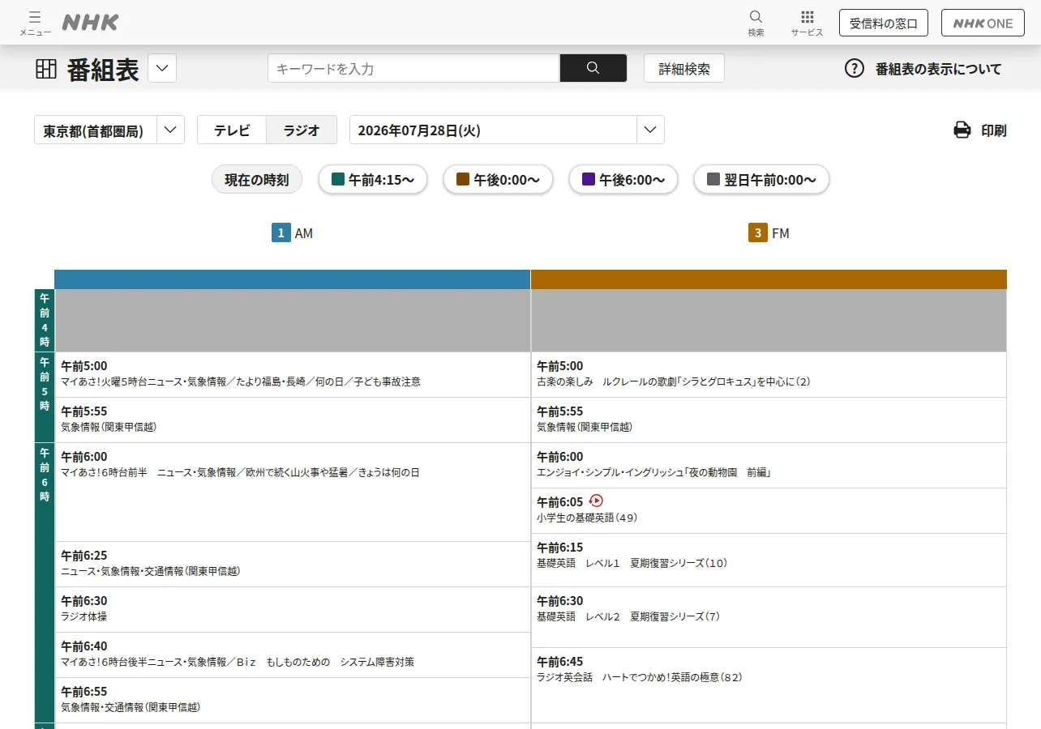Click the question mark help icon

(855, 68)
